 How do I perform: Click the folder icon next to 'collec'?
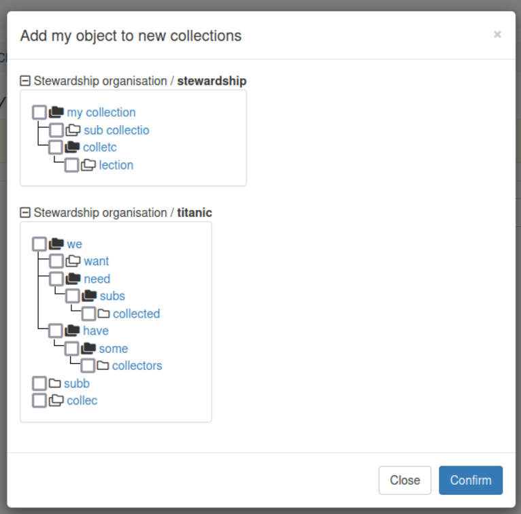[56, 400]
